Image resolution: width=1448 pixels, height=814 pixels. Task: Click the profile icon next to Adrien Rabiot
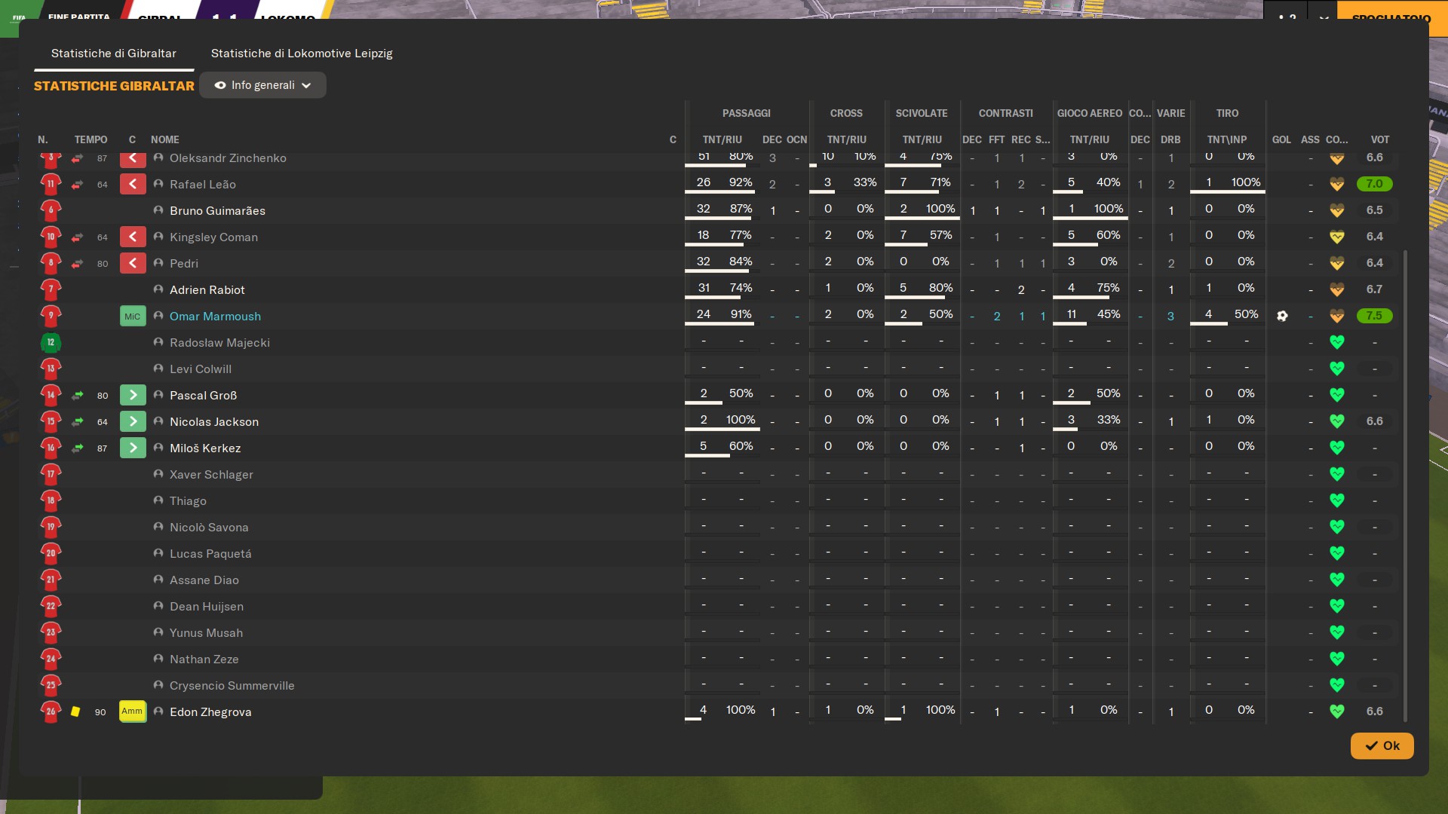(158, 289)
